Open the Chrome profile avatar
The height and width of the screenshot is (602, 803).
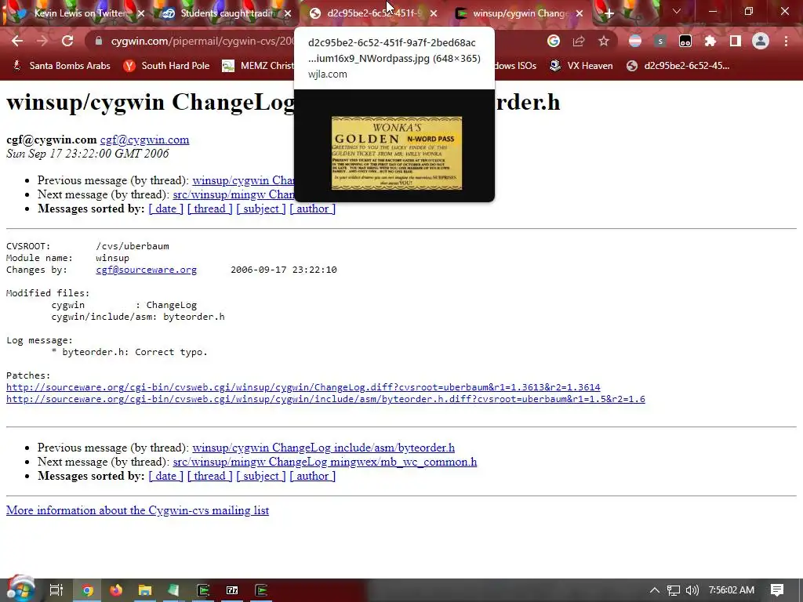coord(761,41)
